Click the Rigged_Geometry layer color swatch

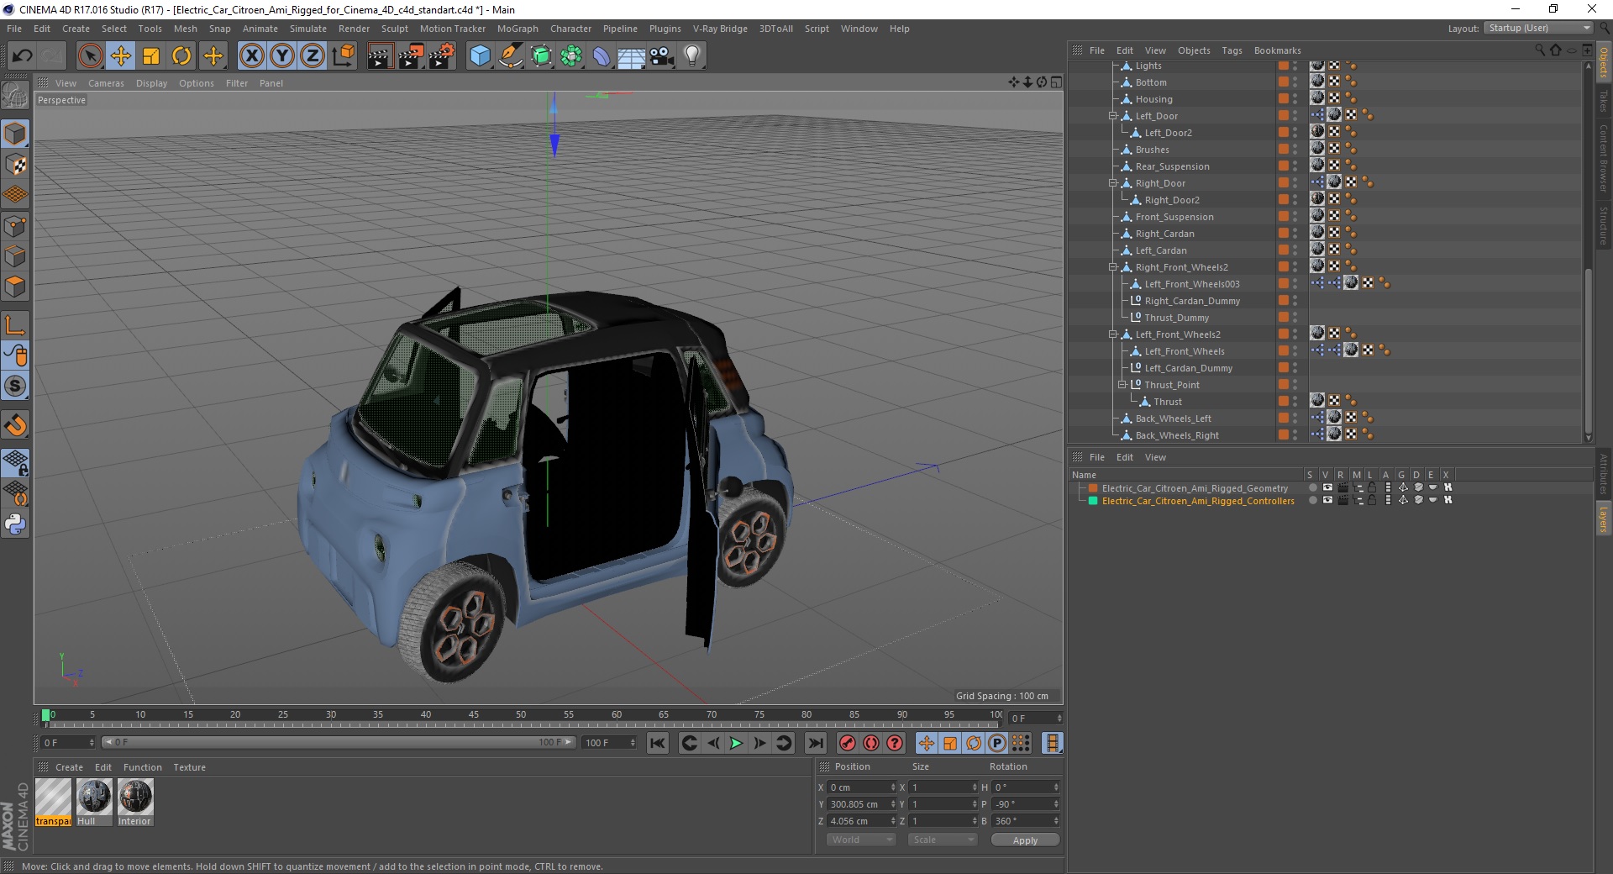[1093, 487]
